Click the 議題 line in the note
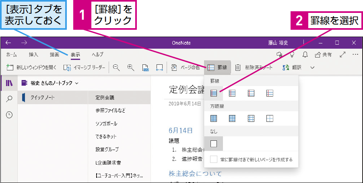 click(174, 141)
